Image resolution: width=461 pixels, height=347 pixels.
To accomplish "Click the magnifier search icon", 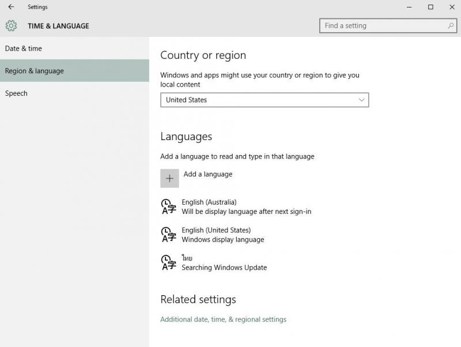I will click(451, 26).
